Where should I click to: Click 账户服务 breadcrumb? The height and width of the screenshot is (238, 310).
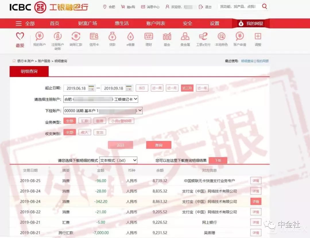pos(44,61)
